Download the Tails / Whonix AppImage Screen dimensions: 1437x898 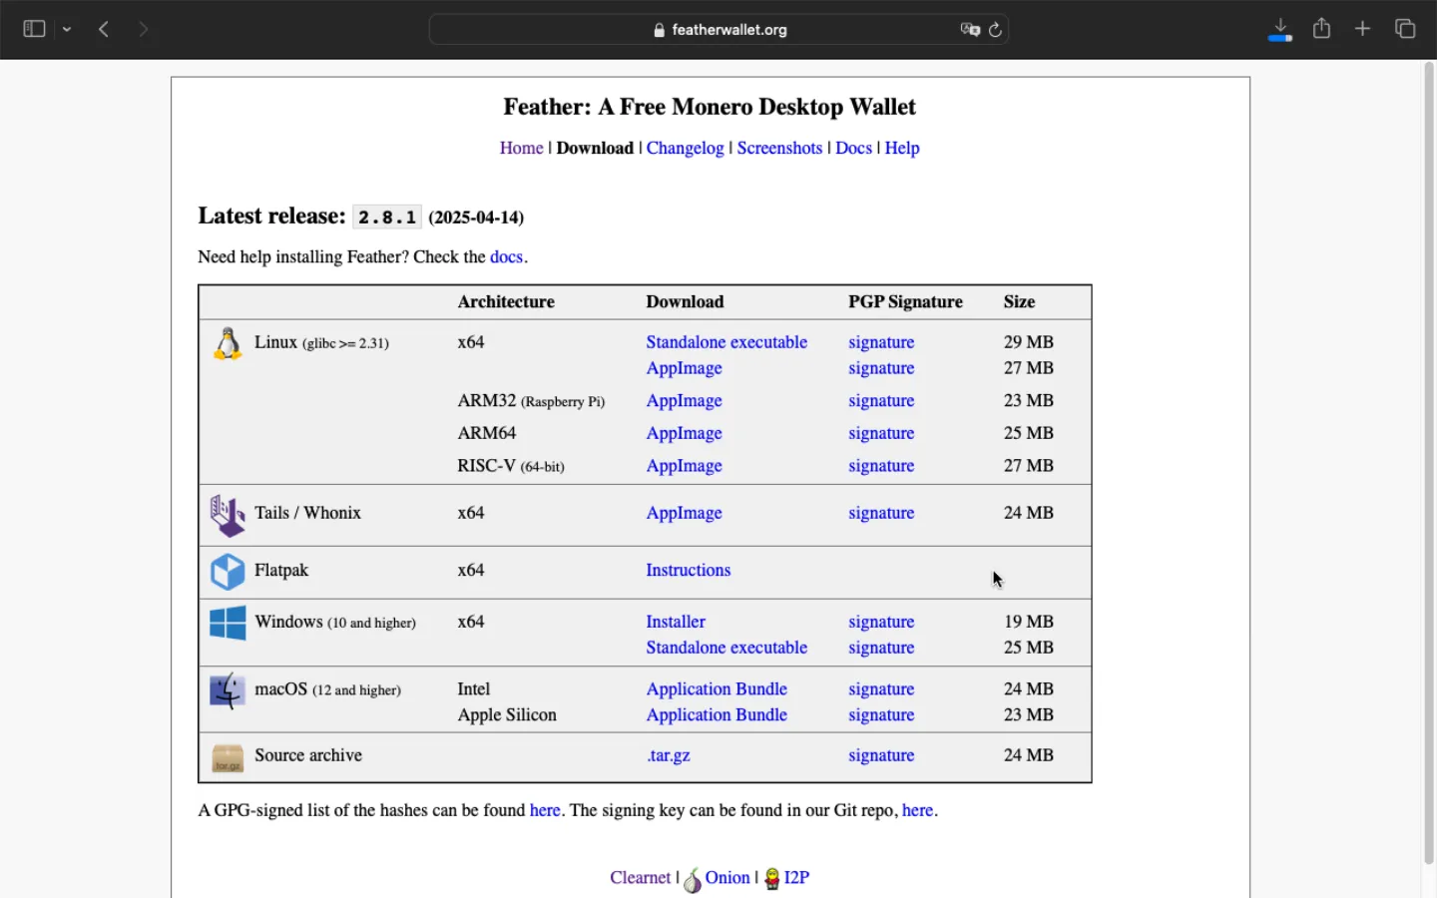(x=684, y=513)
